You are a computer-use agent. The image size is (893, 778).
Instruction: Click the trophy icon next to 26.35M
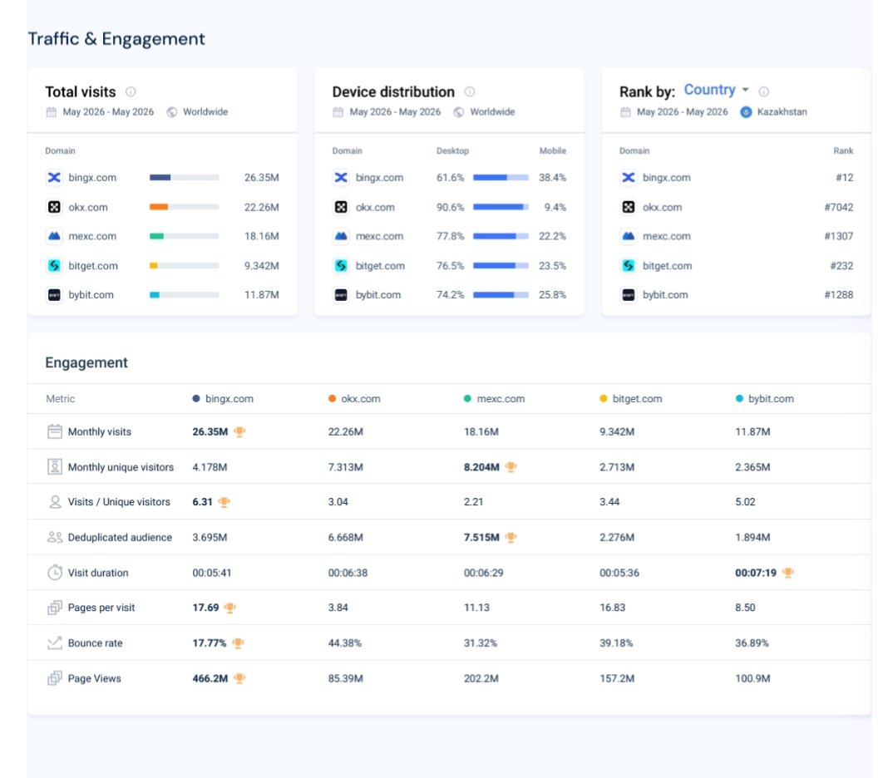coord(239,432)
